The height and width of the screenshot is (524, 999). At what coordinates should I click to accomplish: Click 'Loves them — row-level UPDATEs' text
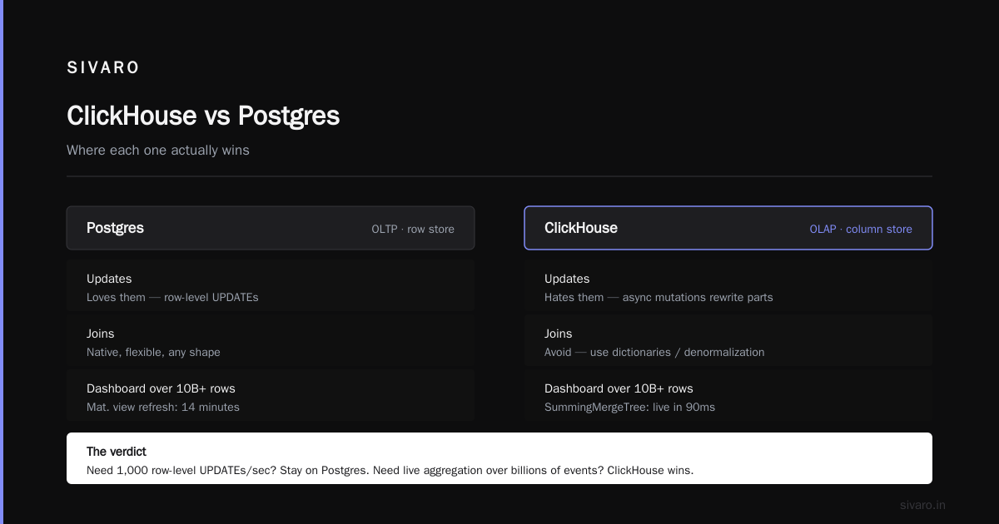[x=172, y=297]
